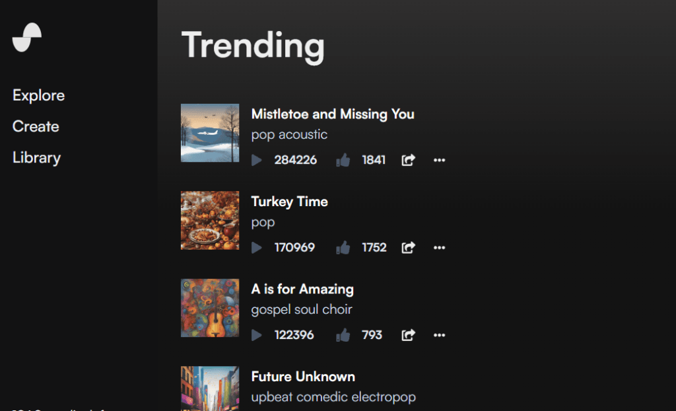Go to the Explore page
676x411 pixels.
pyautogui.click(x=38, y=95)
